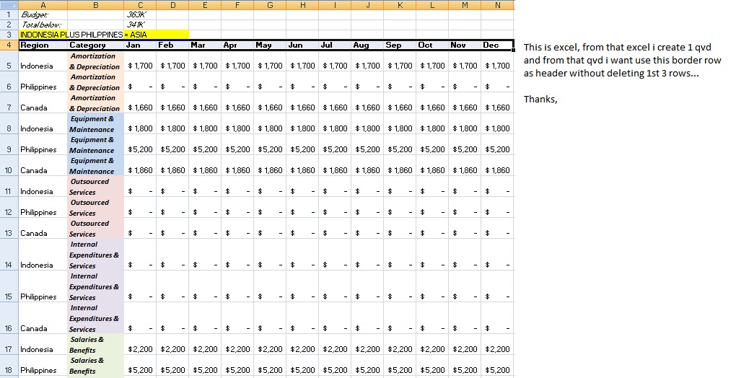The width and height of the screenshot is (736, 378).
Task: Select Salaries & Benefits cell in row 17
Action: [x=96, y=345]
